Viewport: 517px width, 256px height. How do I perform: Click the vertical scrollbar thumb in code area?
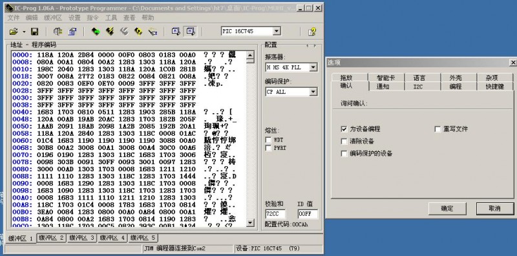pyautogui.click(x=250, y=61)
